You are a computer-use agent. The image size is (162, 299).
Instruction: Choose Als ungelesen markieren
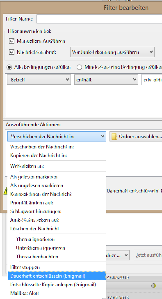57,185
